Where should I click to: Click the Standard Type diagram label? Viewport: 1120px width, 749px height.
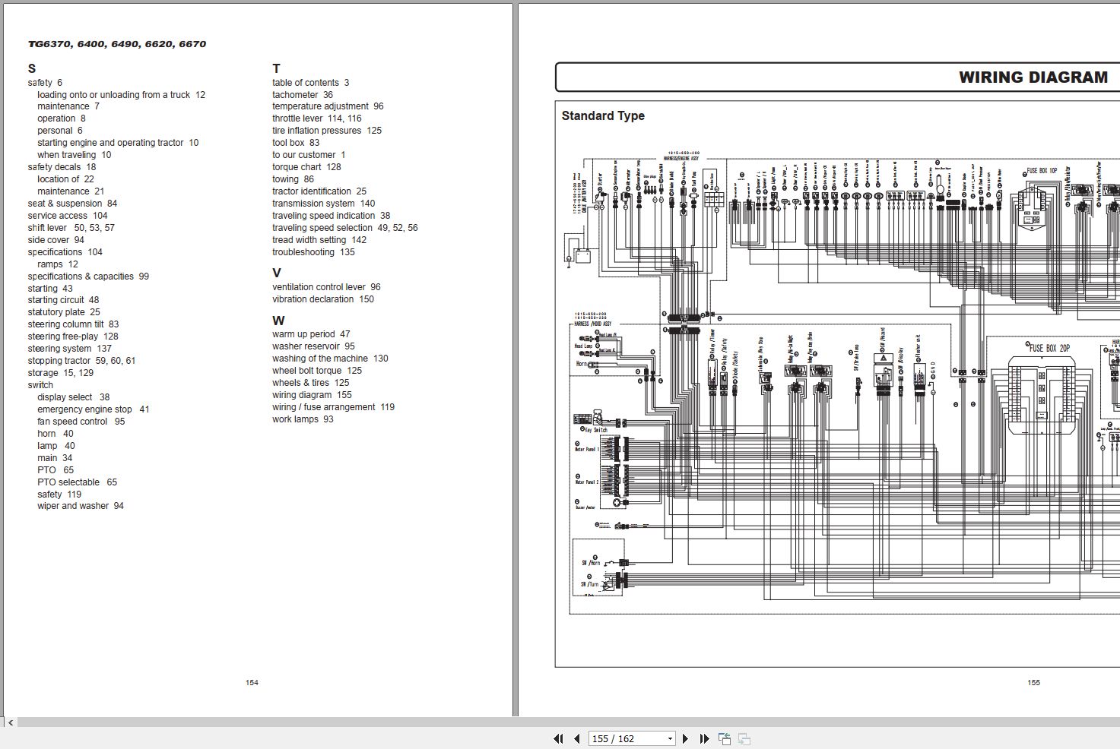tap(603, 115)
